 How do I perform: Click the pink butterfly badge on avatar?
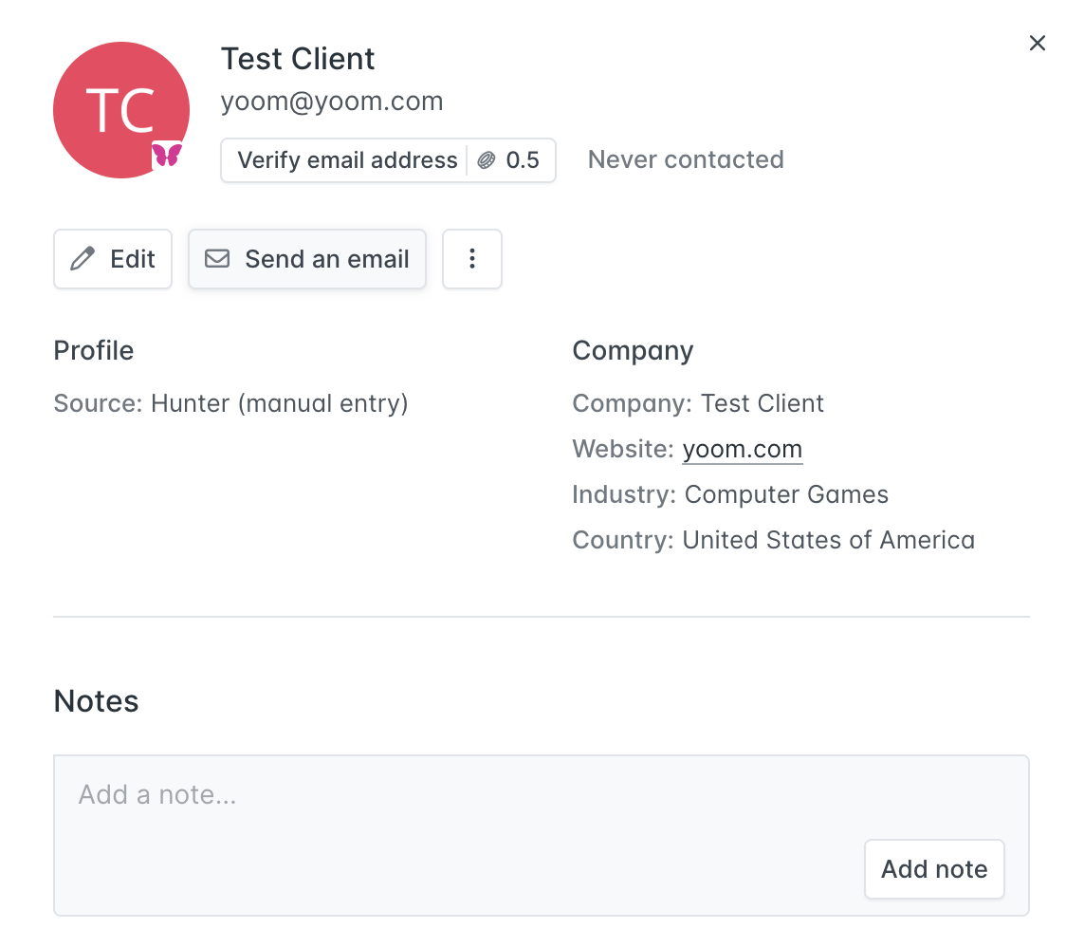click(167, 156)
